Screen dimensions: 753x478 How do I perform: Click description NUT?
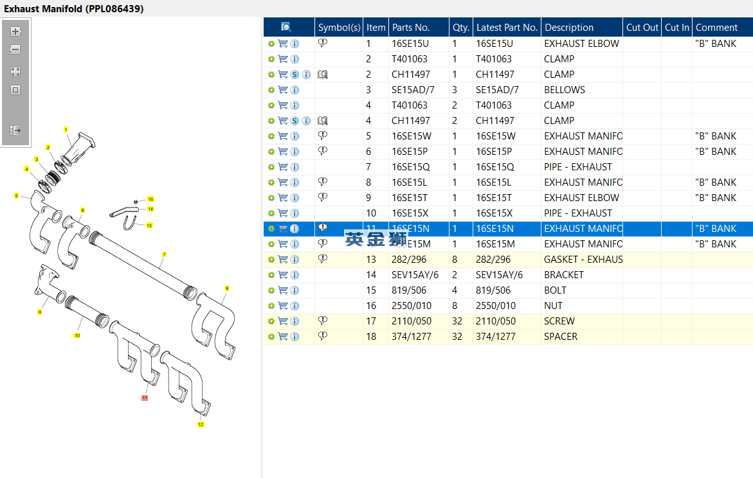553,306
